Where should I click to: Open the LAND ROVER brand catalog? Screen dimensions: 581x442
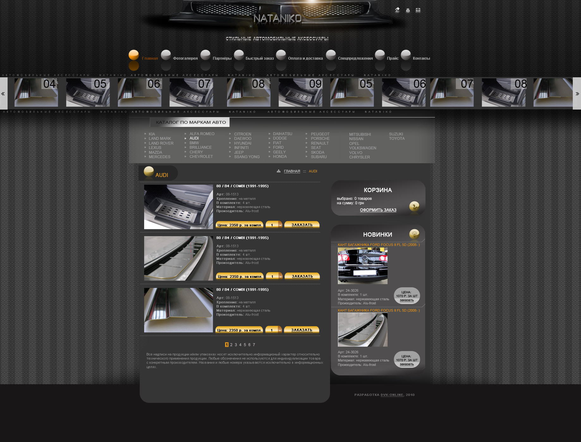coord(161,143)
